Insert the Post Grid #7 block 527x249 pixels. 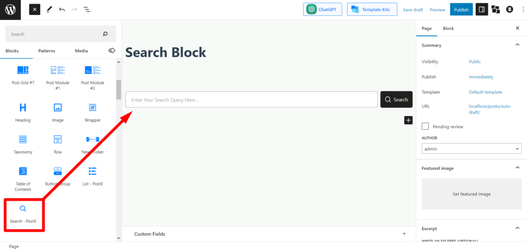tap(23, 75)
